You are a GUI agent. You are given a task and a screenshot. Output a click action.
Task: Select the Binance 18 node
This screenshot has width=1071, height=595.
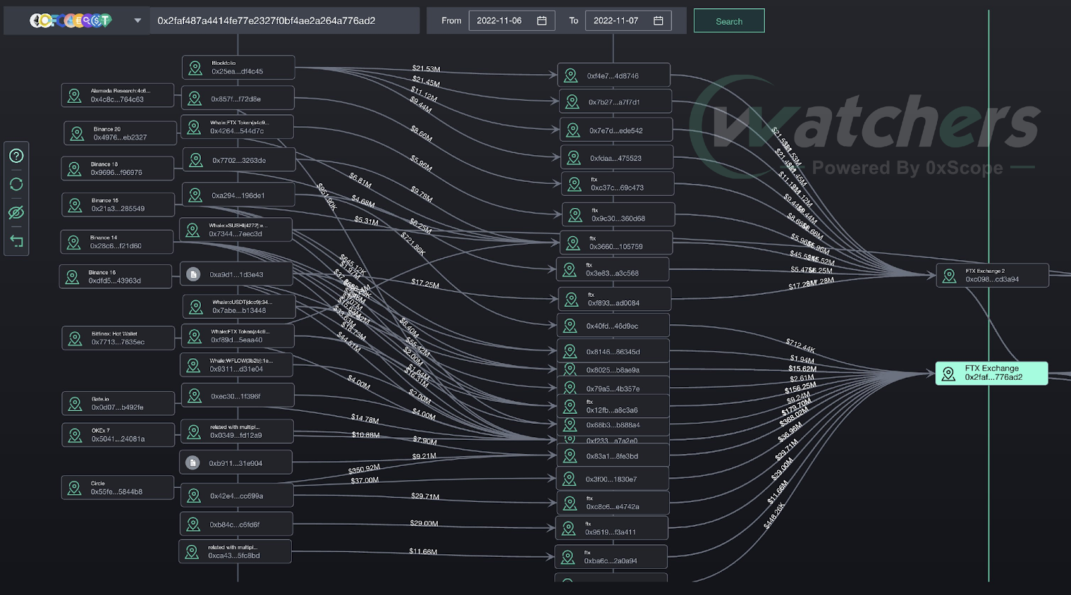click(x=118, y=168)
